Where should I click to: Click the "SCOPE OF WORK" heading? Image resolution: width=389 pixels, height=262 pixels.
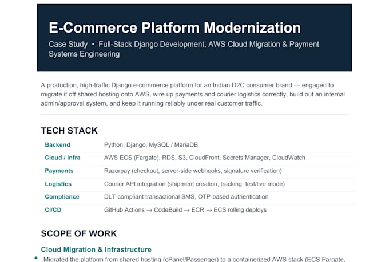[78, 233]
